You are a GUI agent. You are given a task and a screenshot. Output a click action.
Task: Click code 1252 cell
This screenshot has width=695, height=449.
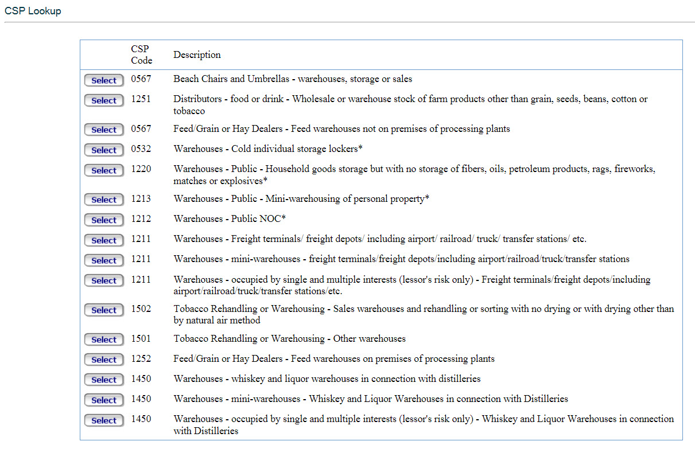[141, 359]
